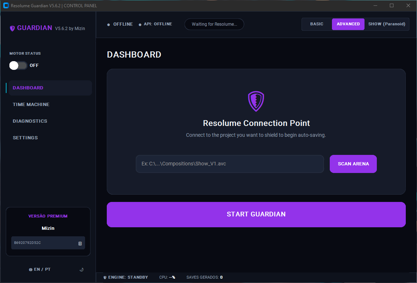Click the composition path input field
This screenshot has width=417, height=283.
coord(230,164)
